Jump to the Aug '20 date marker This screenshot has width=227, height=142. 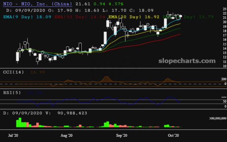point(66,135)
